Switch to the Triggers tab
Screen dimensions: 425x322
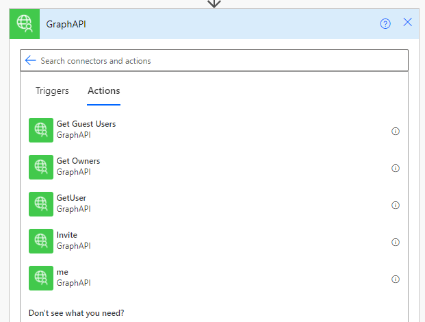[52, 90]
